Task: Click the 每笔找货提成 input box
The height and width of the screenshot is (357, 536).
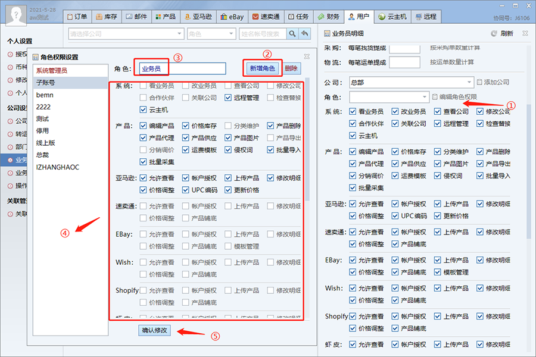Action: pyautogui.click(x=404, y=48)
